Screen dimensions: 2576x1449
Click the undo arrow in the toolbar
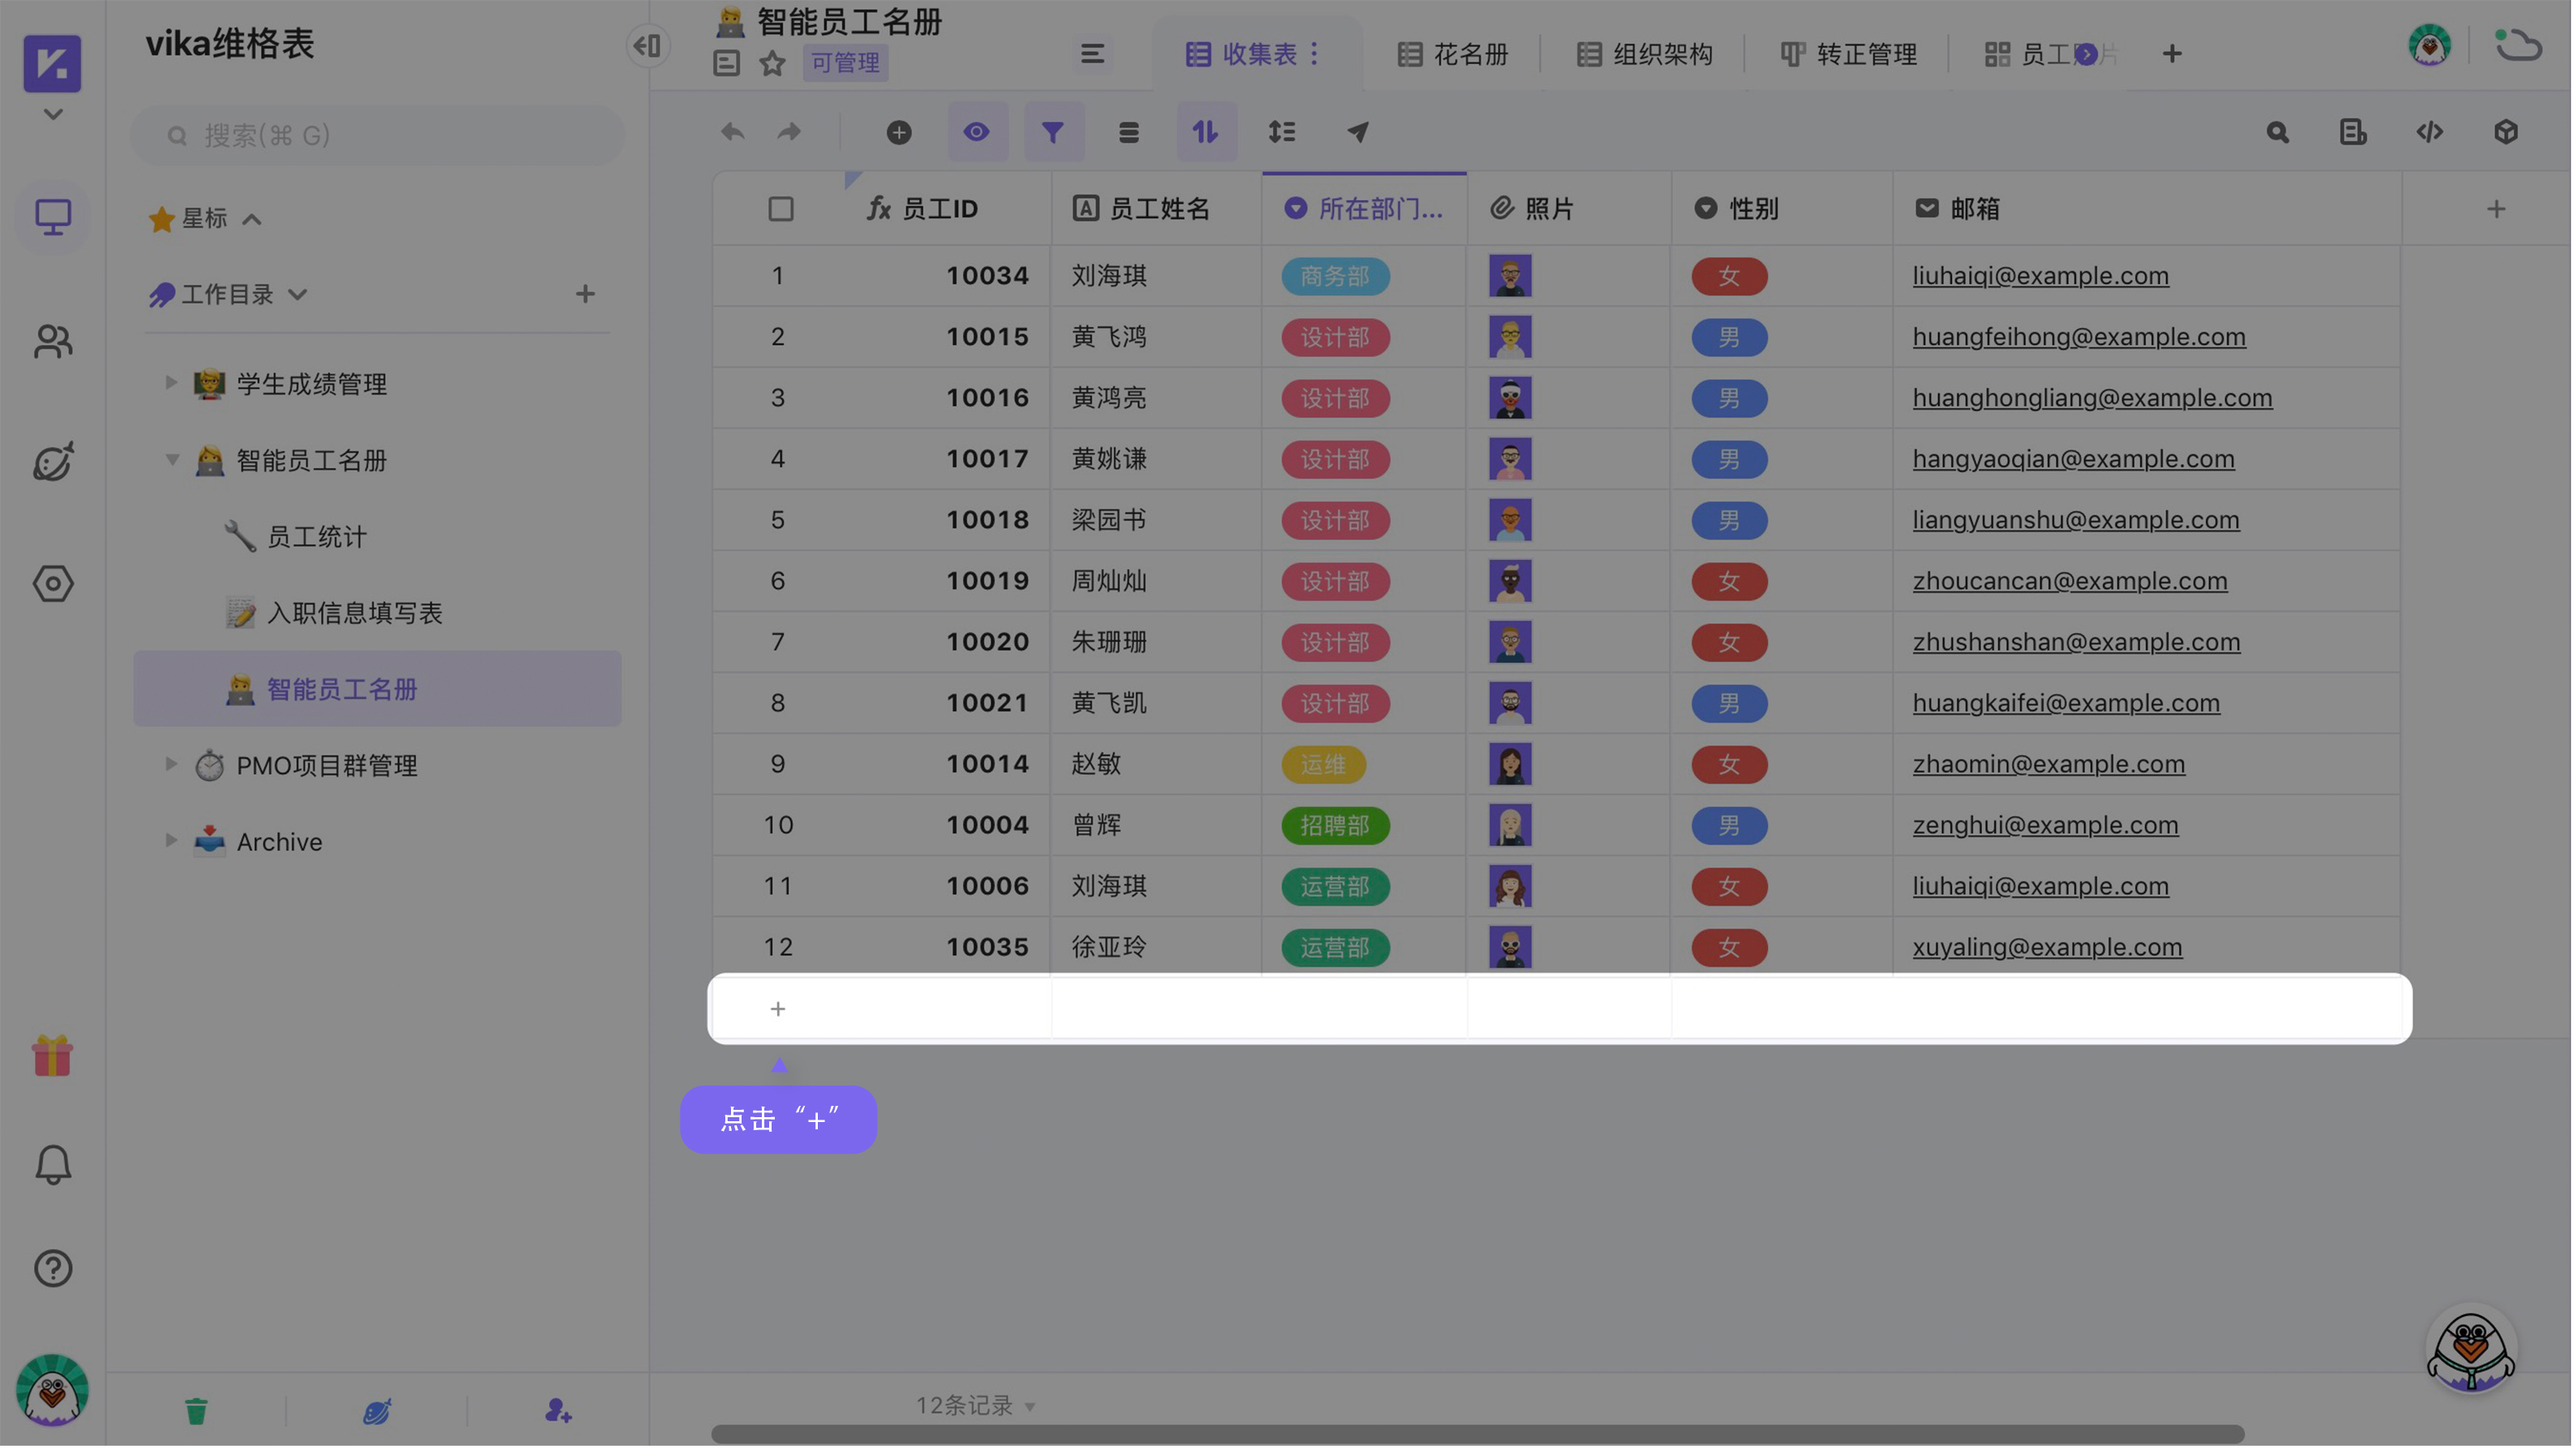[732, 132]
